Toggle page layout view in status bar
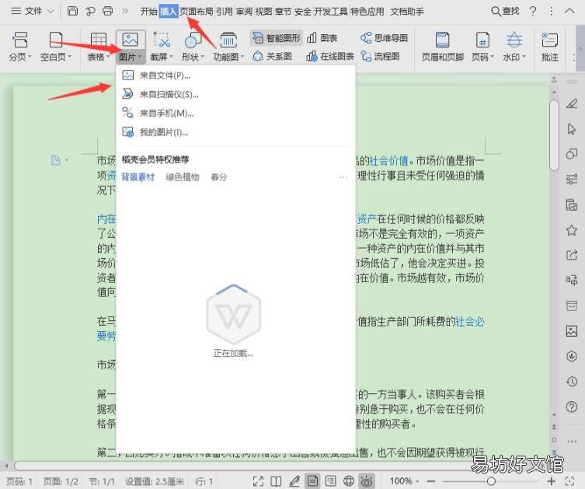 tap(312, 481)
